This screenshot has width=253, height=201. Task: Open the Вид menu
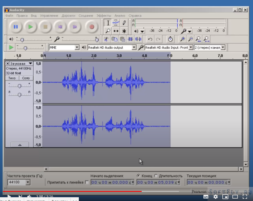[34, 16]
